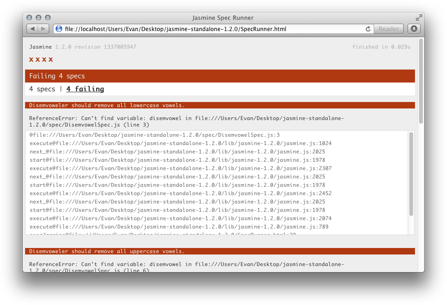Image resolution: width=447 pixels, height=305 pixels.
Task: Click the '4 specs' summary text
Action: pyautogui.click(x=42, y=89)
